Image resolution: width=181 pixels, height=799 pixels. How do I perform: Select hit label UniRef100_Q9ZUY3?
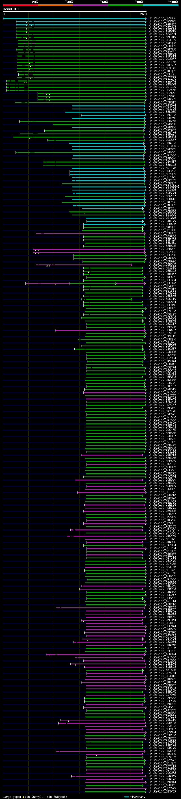(162, 28)
